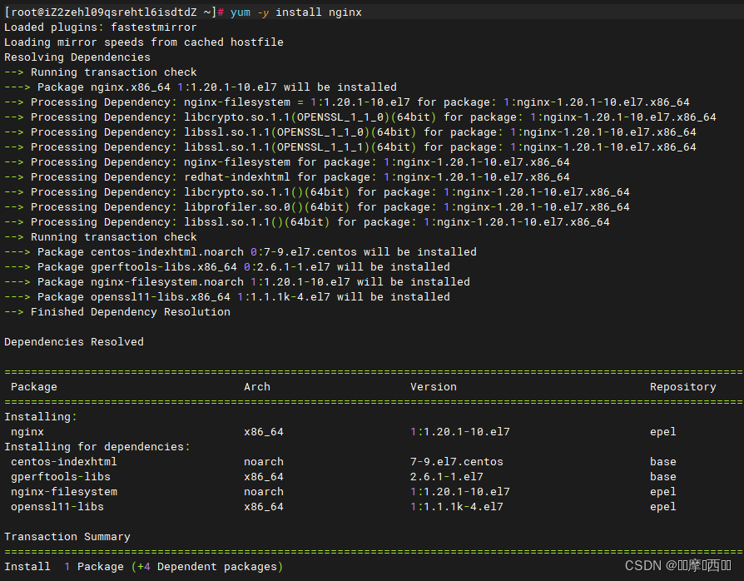Viewport: 744px width, 581px height.
Task: Click the shell prompt root@iZ2zehl09qsrehtl6isdtdZ
Action: point(103,12)
